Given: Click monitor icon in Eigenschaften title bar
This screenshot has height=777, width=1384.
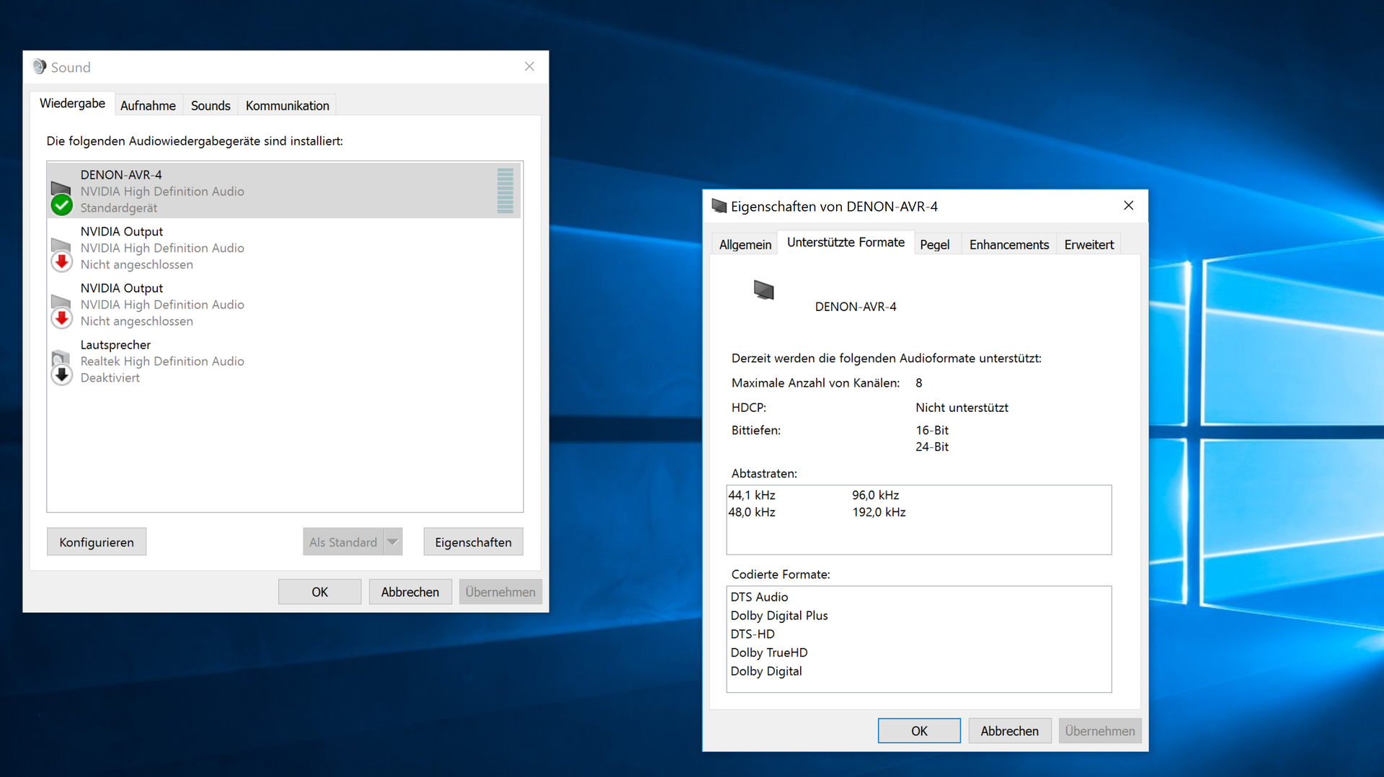Looking at the screenshot, I should click(x=719, y=207).
